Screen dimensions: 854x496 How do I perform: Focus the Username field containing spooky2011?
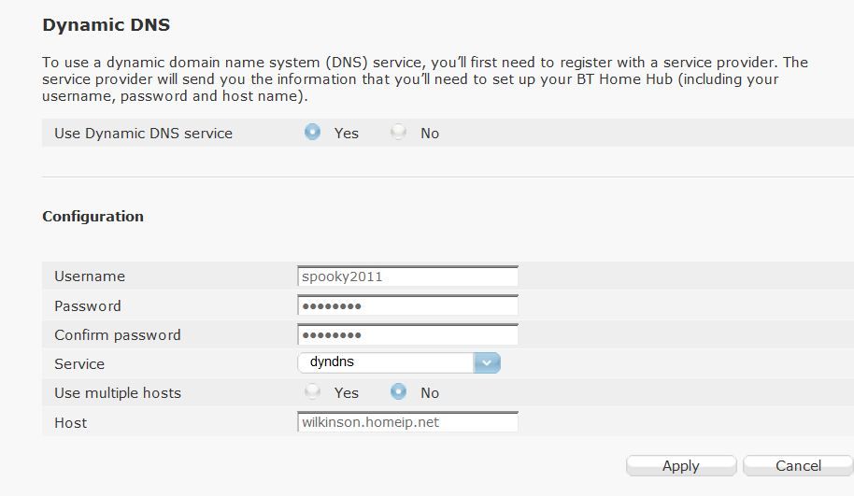[407, 276]
